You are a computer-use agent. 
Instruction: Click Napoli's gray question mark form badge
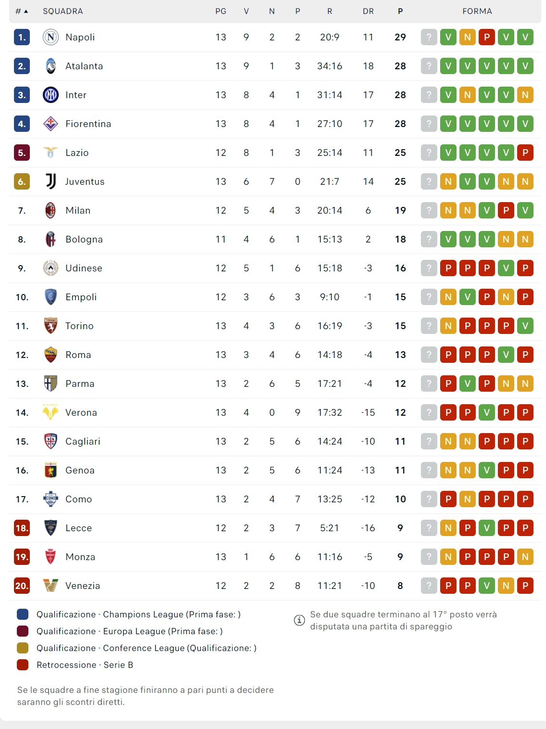coord(429,37)
